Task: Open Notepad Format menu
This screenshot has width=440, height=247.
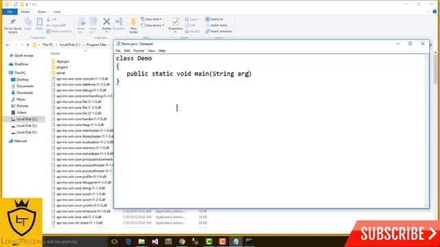Action: pyautogui.click(x=139, y=51)
